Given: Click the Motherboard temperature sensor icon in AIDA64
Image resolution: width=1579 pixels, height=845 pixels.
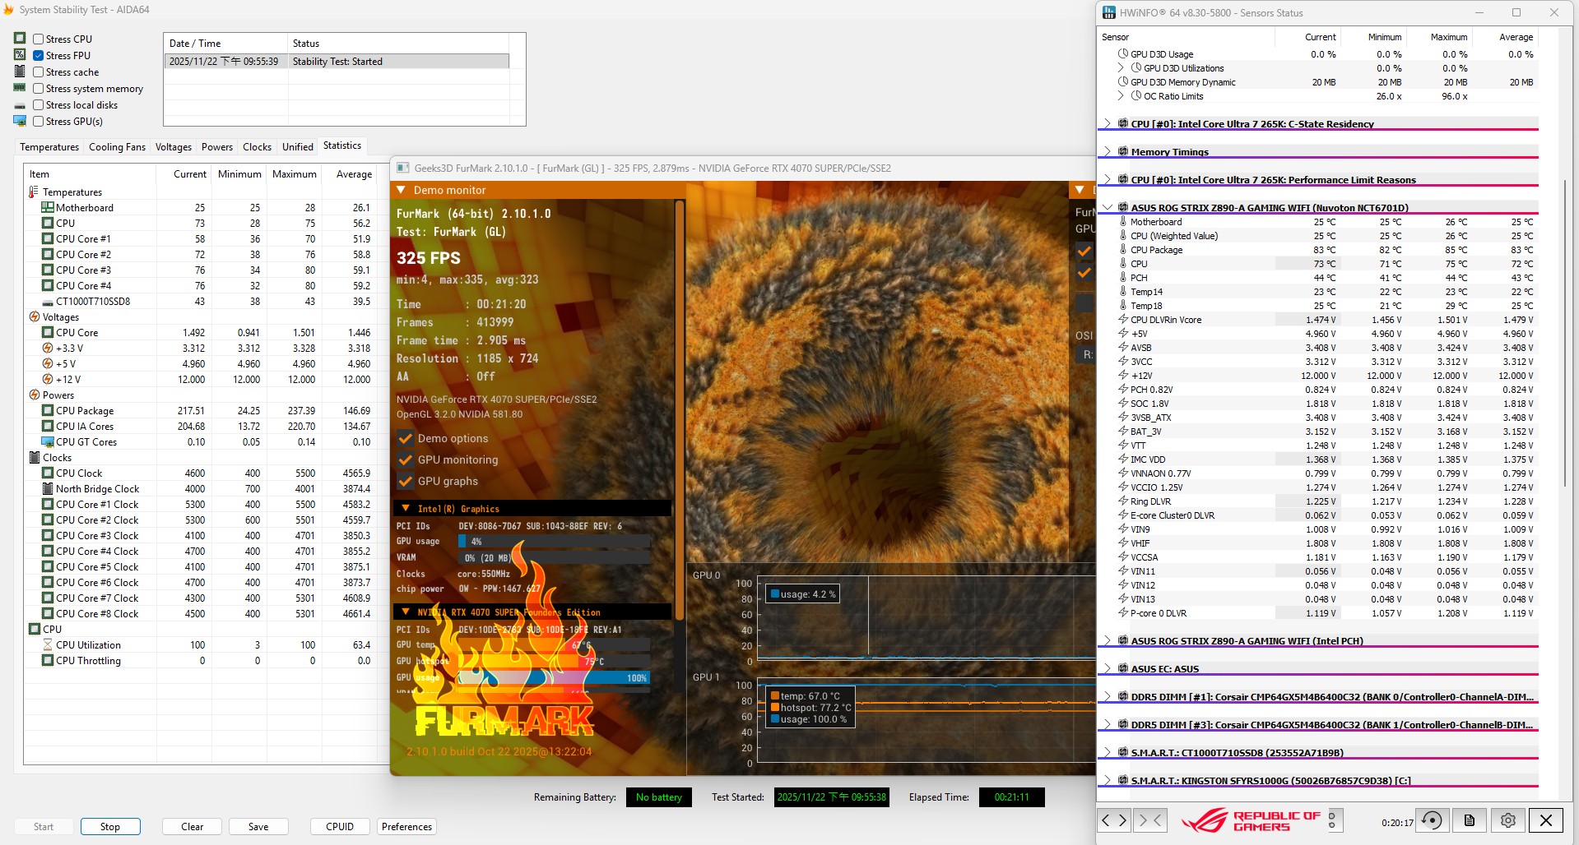Looking at the screenshot, I should (48, 208).
